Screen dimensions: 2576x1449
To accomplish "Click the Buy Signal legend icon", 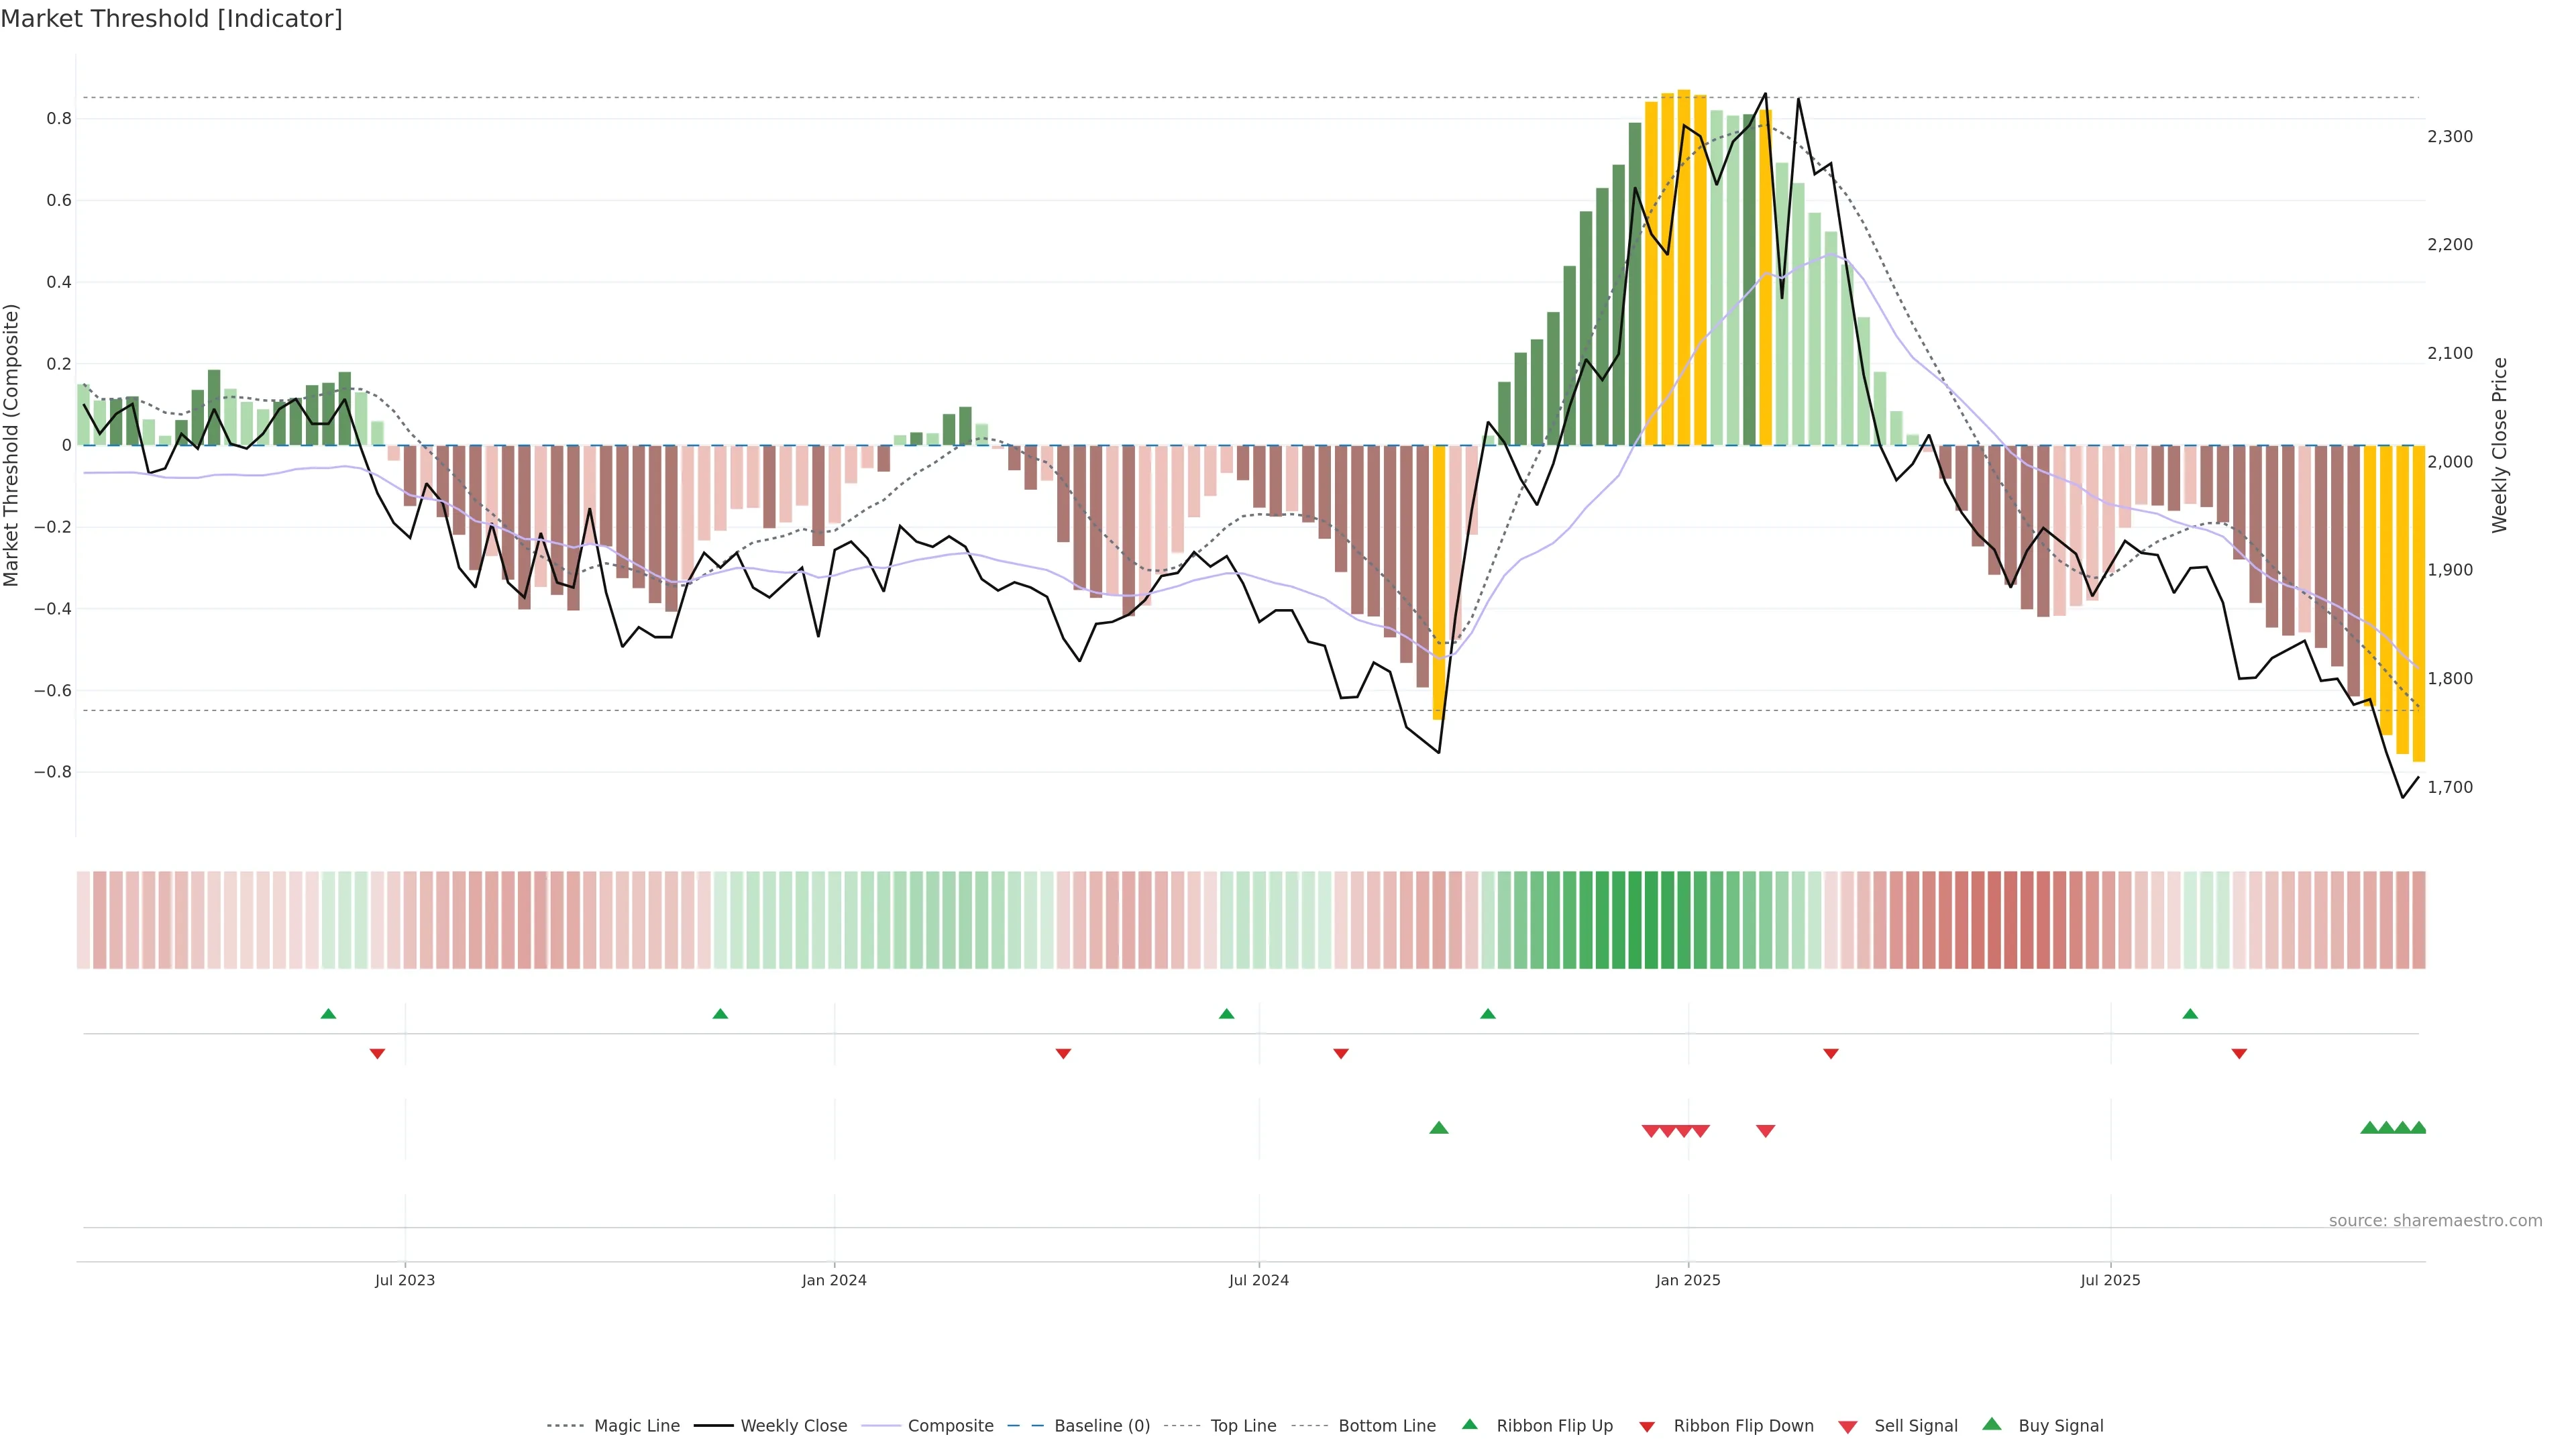I will [x=1992, y=1424].
